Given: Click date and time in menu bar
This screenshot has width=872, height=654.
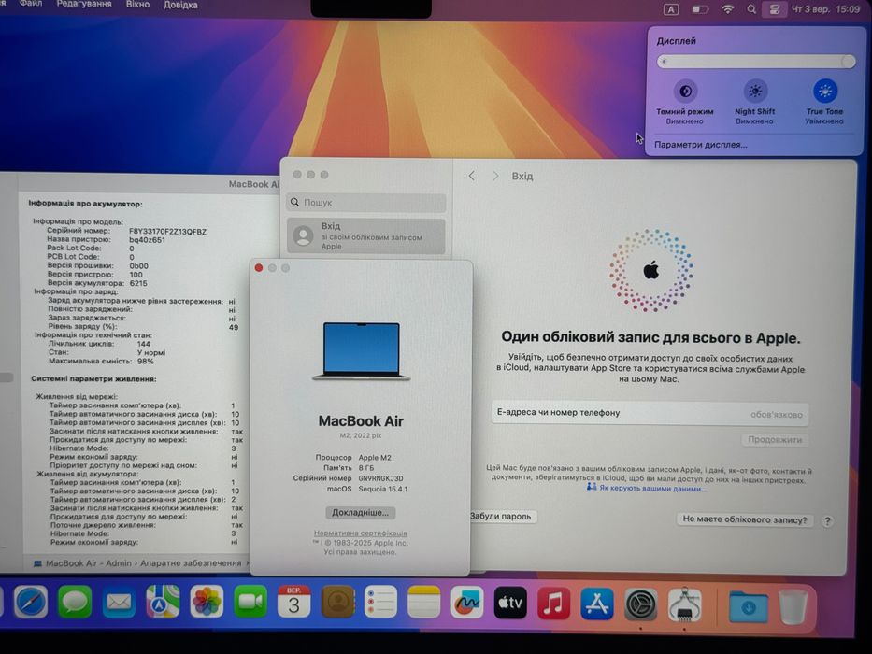Looking at the screenshot, I should point(826,9).
